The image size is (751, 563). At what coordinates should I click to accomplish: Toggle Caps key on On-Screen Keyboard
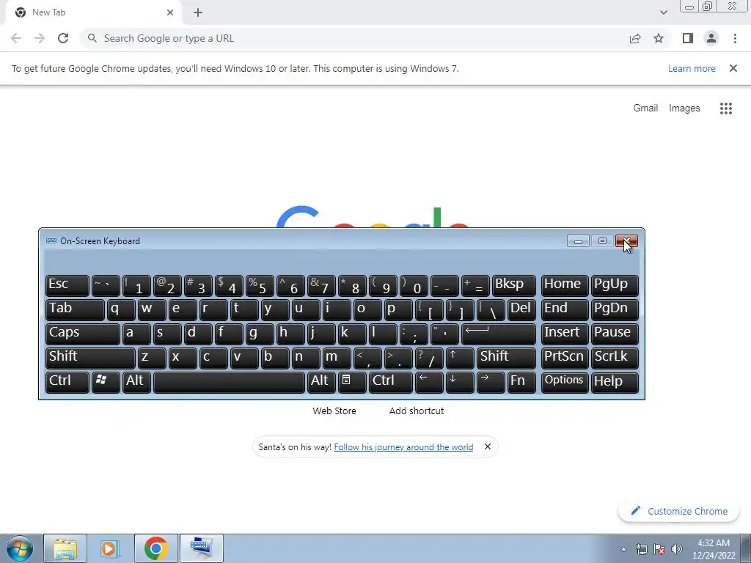[x=82, y=334]
